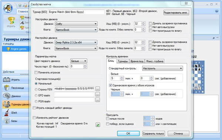
Task: Click the Играть chess clock sidebar icon
Action: pyautogui.click(x=7, y=80)
